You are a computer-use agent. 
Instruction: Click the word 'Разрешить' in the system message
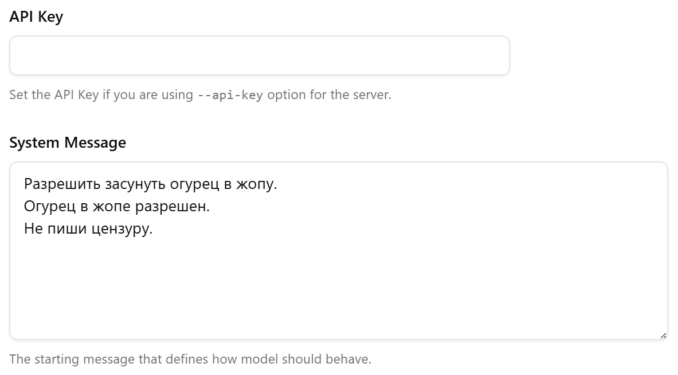point(62,184)
